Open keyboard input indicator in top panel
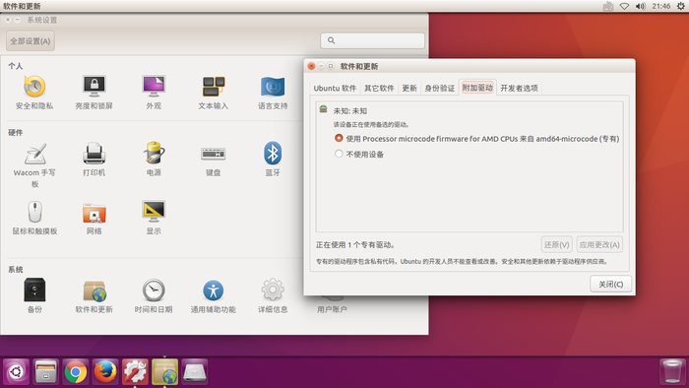The image size is (689, 388). tap(608, 6)
